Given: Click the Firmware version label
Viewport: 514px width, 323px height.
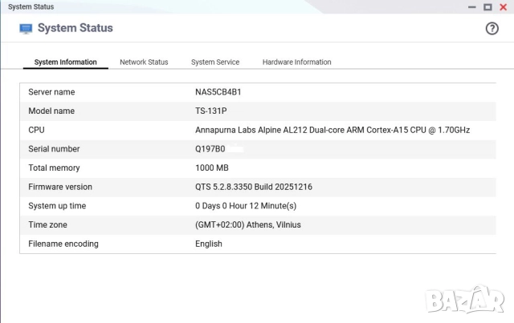Looking at the screenshot, I should (x=60, y=187).
